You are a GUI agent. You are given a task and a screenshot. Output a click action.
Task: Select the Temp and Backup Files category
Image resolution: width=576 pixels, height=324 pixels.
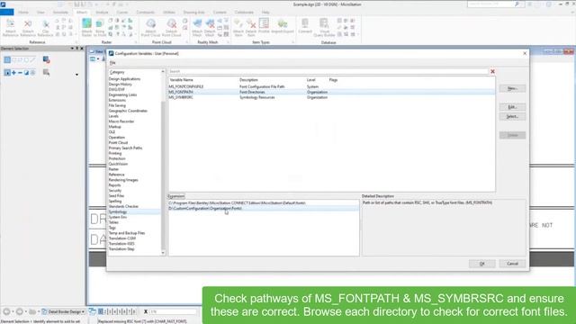pos(127,233)
